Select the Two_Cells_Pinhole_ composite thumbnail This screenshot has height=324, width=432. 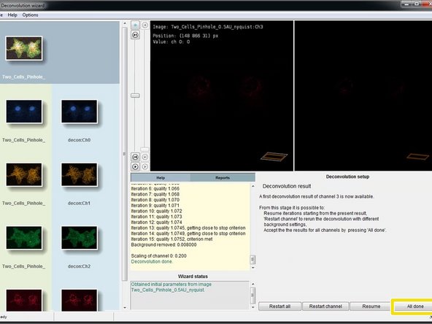click(24, 48)
